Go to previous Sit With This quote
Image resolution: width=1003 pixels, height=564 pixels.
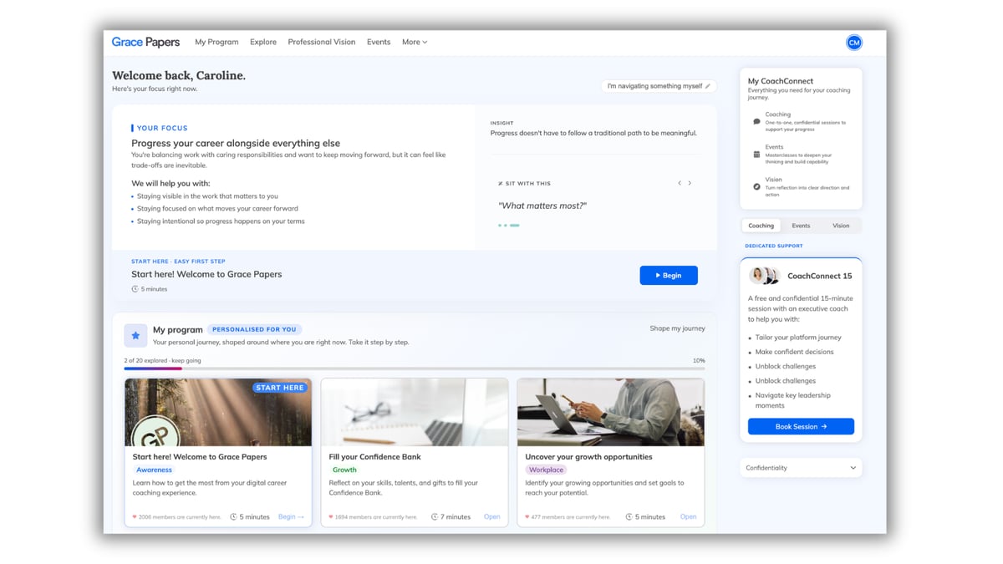680,183
